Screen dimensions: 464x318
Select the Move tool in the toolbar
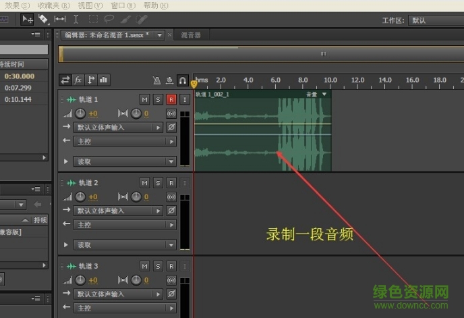click(28, 20)
